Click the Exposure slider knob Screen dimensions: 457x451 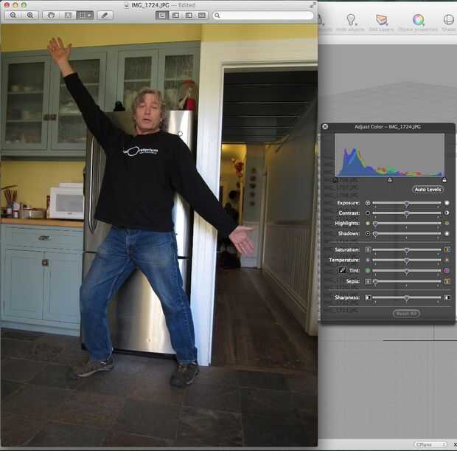pos(407,204)
